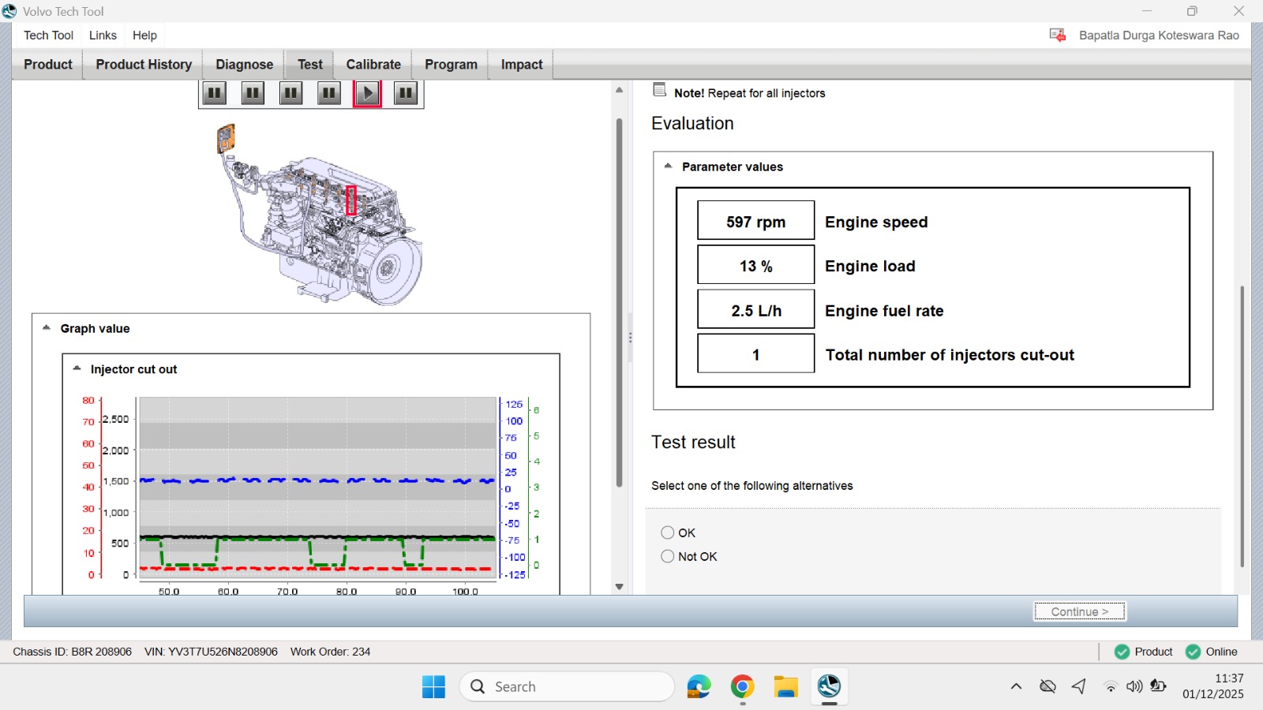The height and width of the screenshot is (710, 1263).
Task: Open Volvo Tech Tool taskbar icon
Action: 829,686
